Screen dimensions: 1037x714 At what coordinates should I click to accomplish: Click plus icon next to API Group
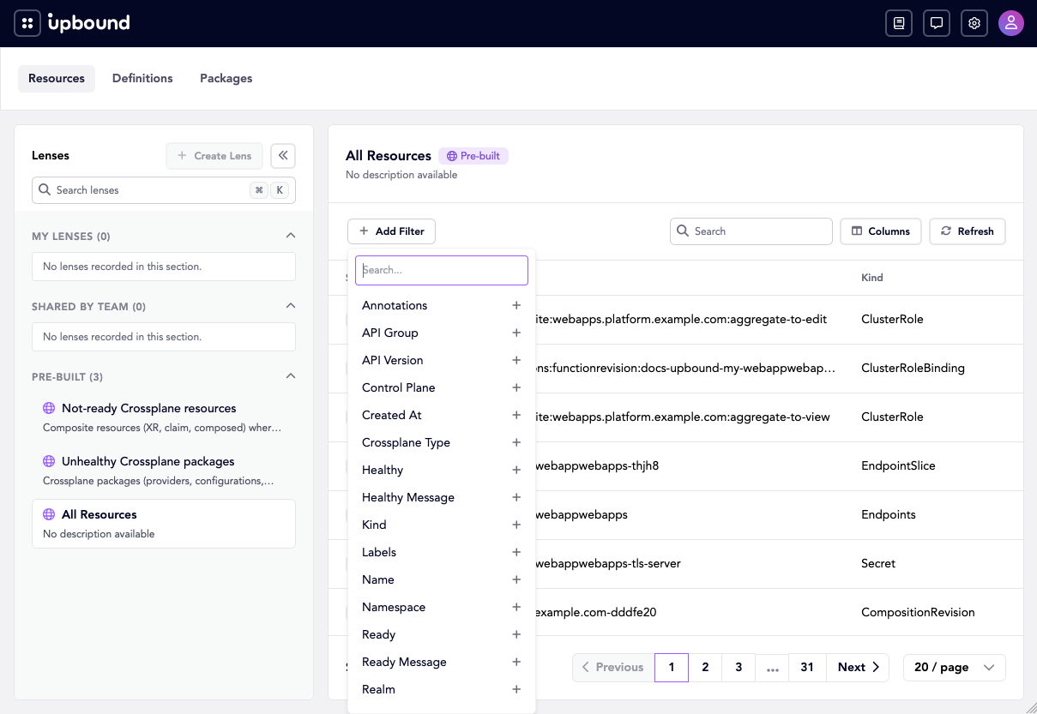516,333
